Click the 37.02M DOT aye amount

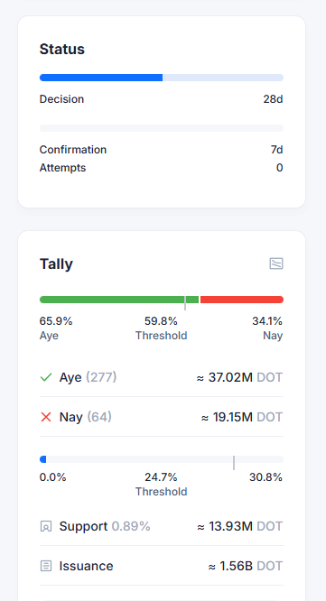click(x=239, y=377)
